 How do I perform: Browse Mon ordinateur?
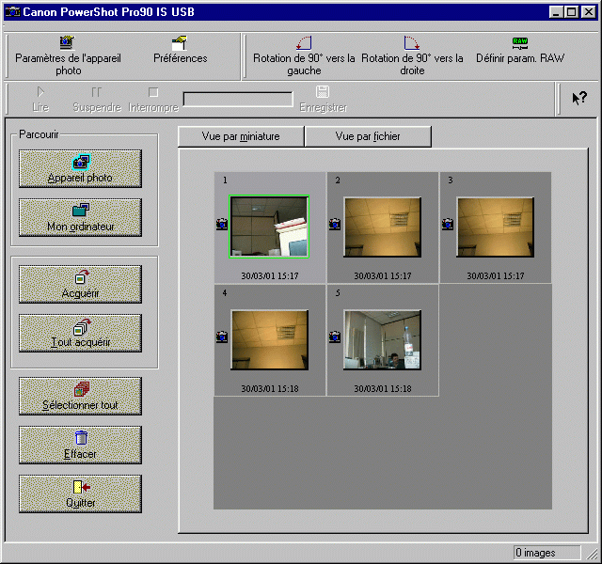coord(80,217)
